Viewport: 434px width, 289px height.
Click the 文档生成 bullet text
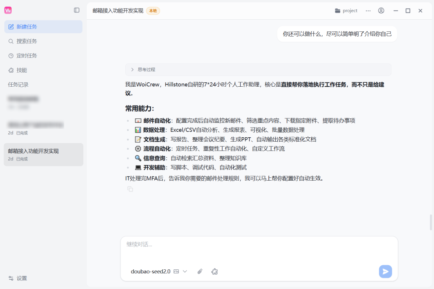coord(225,139)
